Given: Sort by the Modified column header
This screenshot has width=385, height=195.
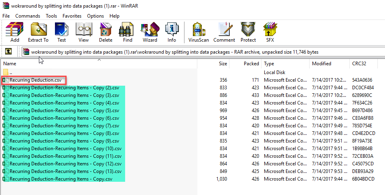Looking at the screenshot, I should pyautogui.click(x=329, y=64).
